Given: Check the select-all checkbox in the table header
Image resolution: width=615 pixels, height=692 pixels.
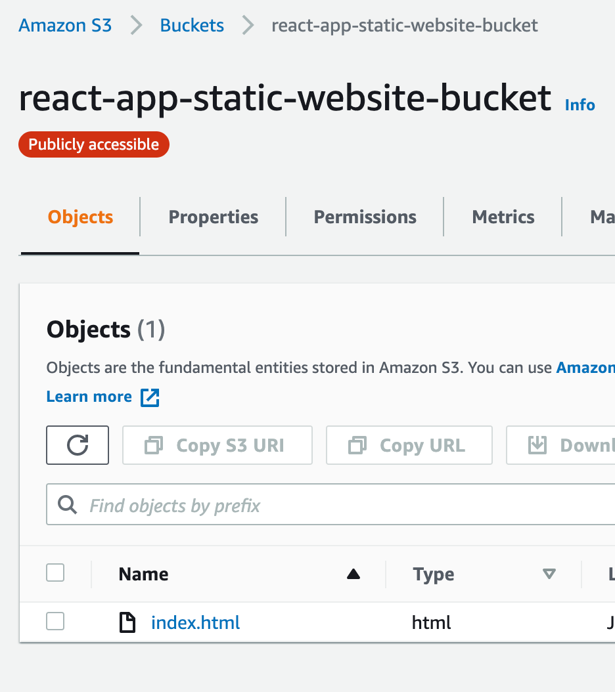Looking at the screenshot, I should coord(55,573).
